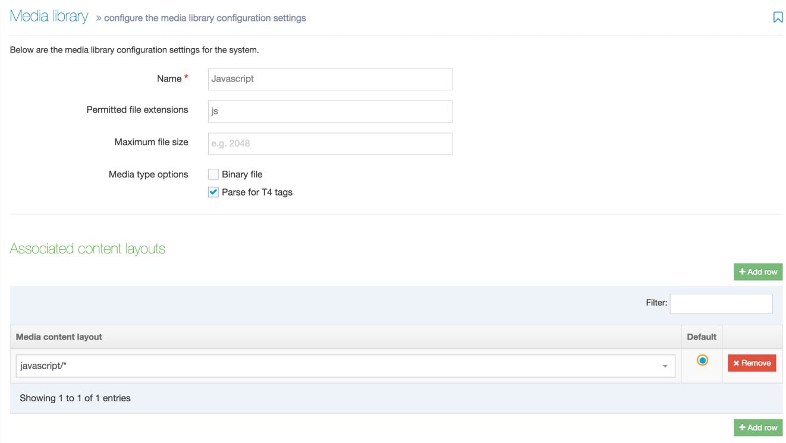The image size is (786, 443).
Task: Remove the javascript/* content layout row
Action: tap(752, 363)
